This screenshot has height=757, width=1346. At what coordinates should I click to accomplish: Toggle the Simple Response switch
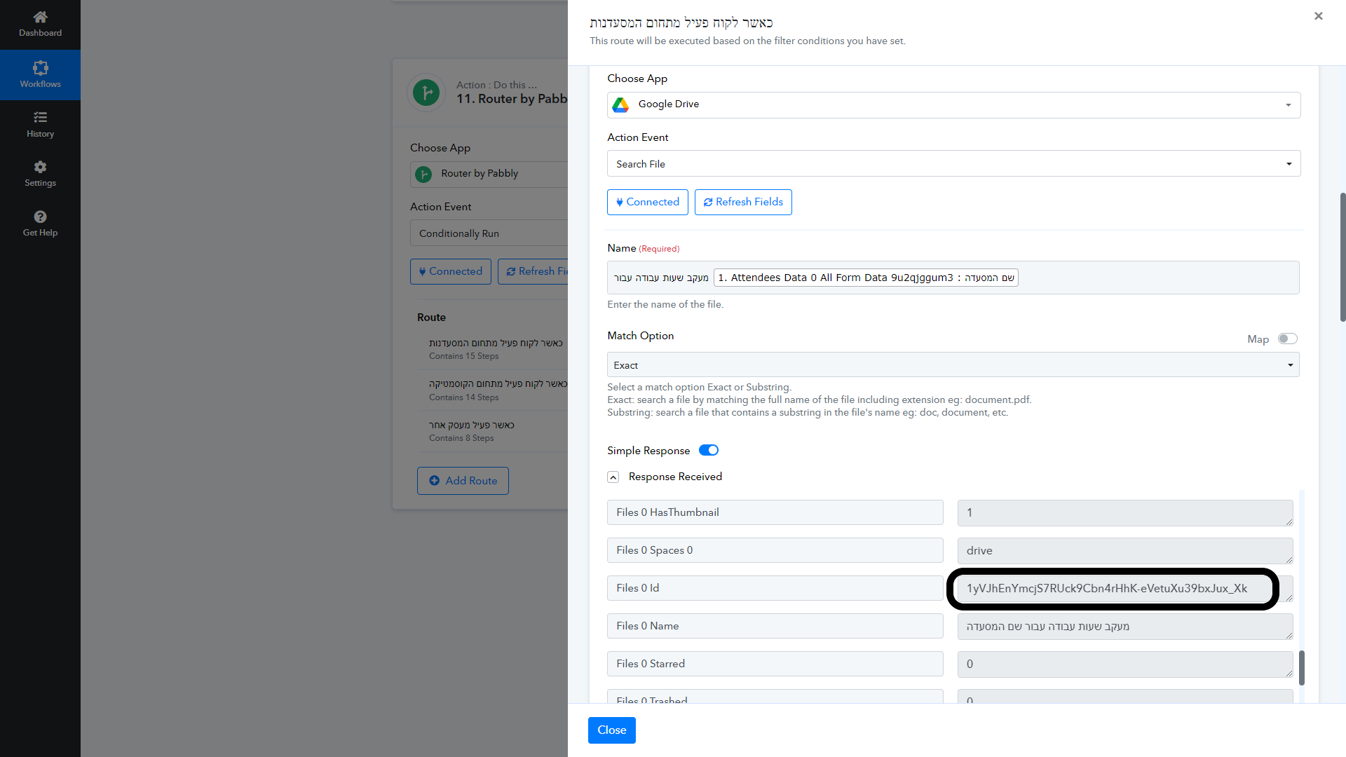709,451
